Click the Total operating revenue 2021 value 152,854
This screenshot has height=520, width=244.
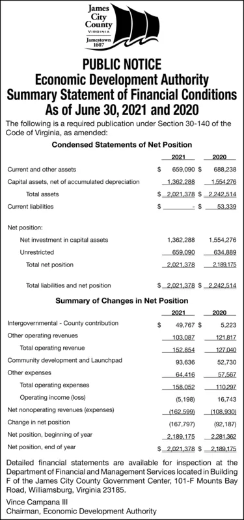(x=183, y=350)
